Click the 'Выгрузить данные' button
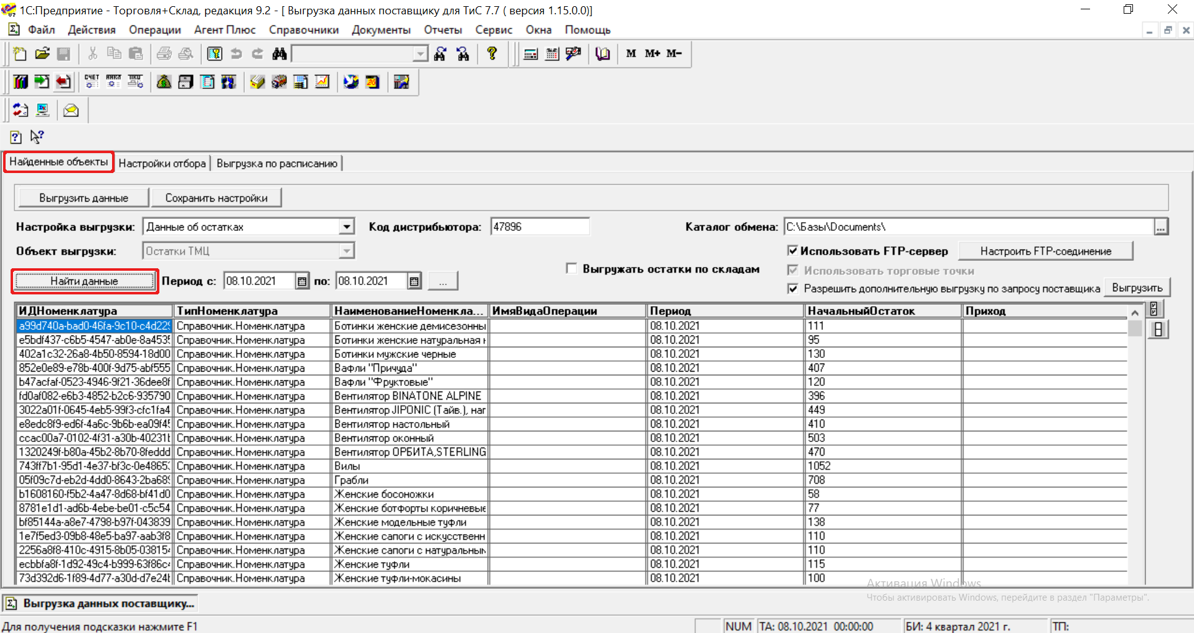Screen dimensions: 1194x633 (83, 198)
